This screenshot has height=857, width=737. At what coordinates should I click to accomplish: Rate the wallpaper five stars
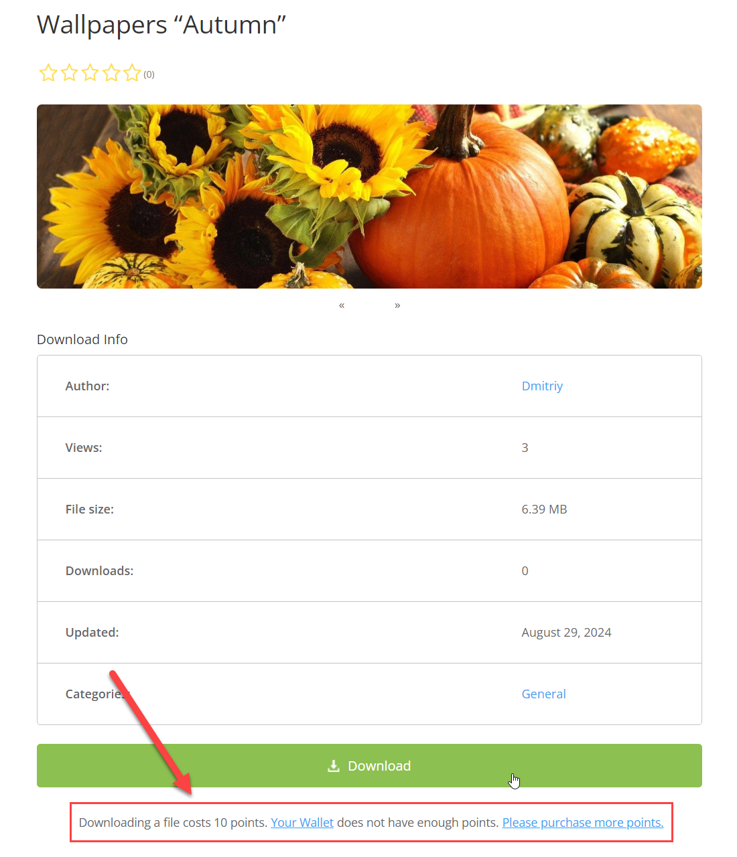132,73
